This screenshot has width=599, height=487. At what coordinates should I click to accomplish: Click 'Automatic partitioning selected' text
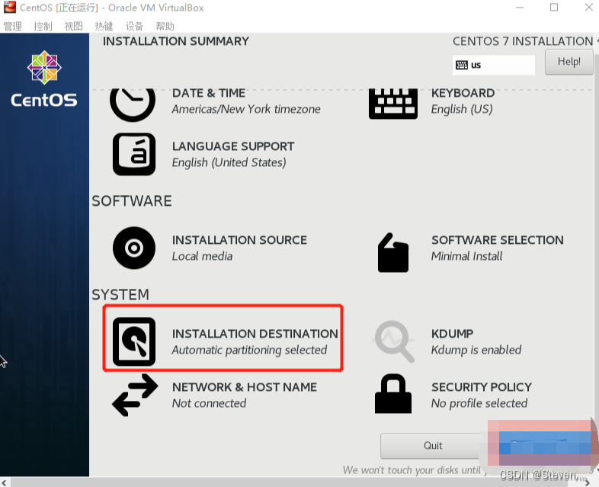click(249, 351)
